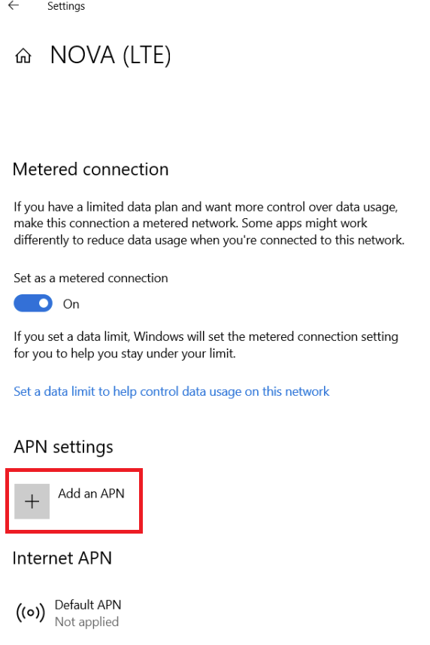Viewport: 430px width, 645px height.
Task: Click the Settings window title
Action: 66,6
